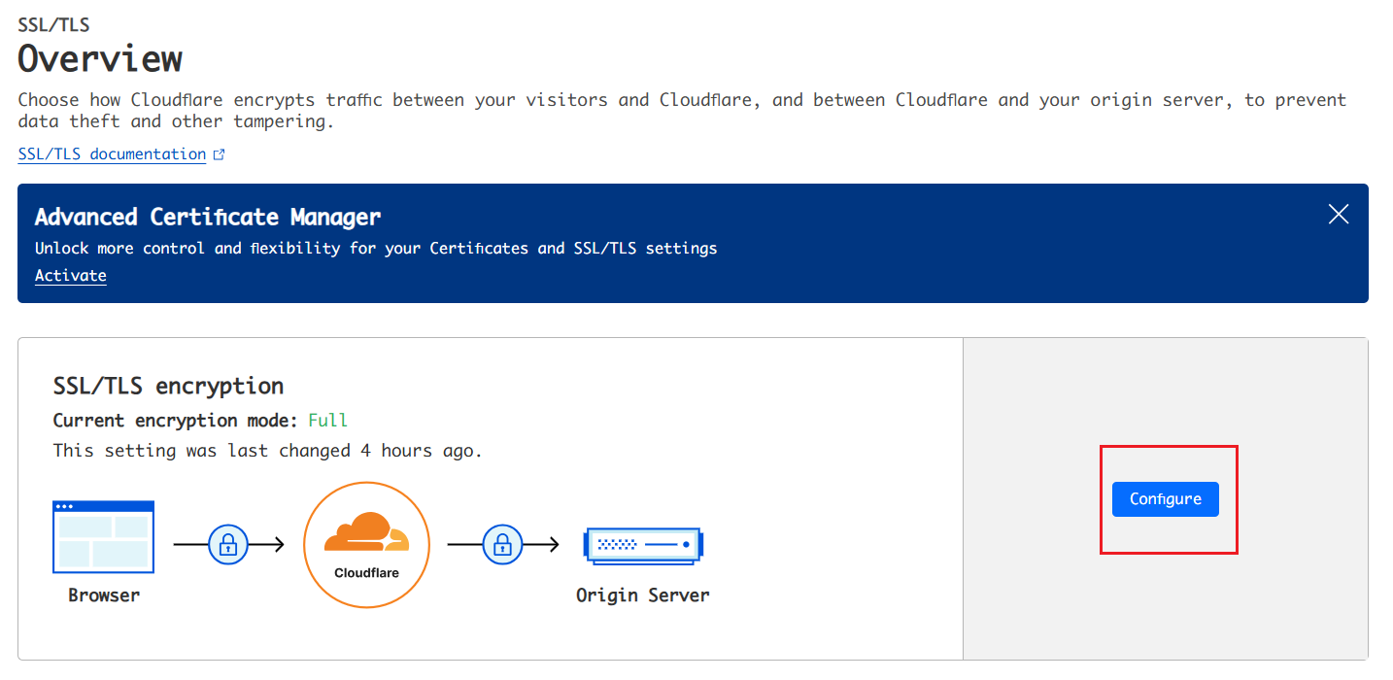Click the Browser label under the diagram
Viewport: 1393px width, 680px height.
pyautogui.click(x=104, y=595)
